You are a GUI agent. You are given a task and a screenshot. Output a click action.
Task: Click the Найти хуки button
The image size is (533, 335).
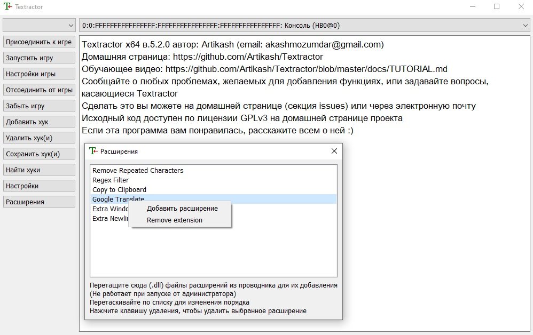[39, 170]
